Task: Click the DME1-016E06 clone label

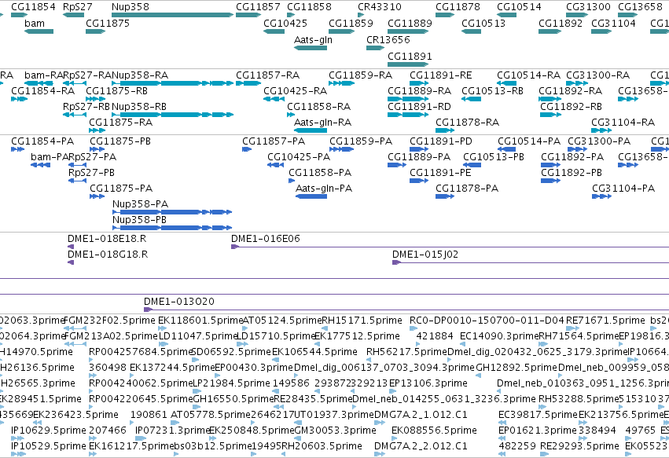Action: [x=266, y=238]
